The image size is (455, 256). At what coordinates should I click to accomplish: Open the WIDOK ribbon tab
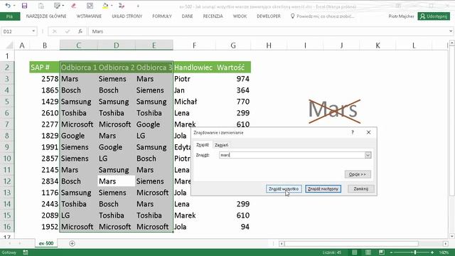coord(240,16)
